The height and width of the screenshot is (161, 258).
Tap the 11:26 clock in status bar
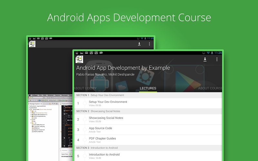coord(218,53)
